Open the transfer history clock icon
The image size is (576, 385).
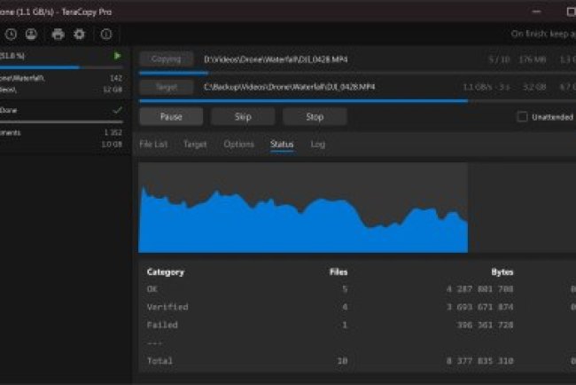(x=11, y=35)
